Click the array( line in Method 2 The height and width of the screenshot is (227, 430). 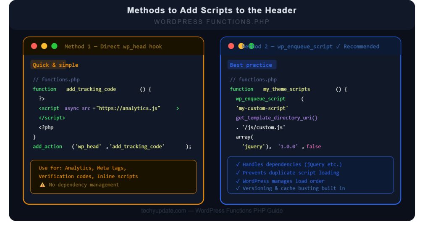tap(245, 137)
